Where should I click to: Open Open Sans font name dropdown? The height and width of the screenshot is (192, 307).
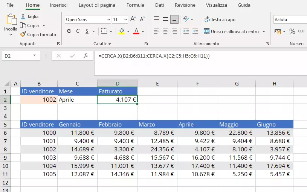point(108,20)
